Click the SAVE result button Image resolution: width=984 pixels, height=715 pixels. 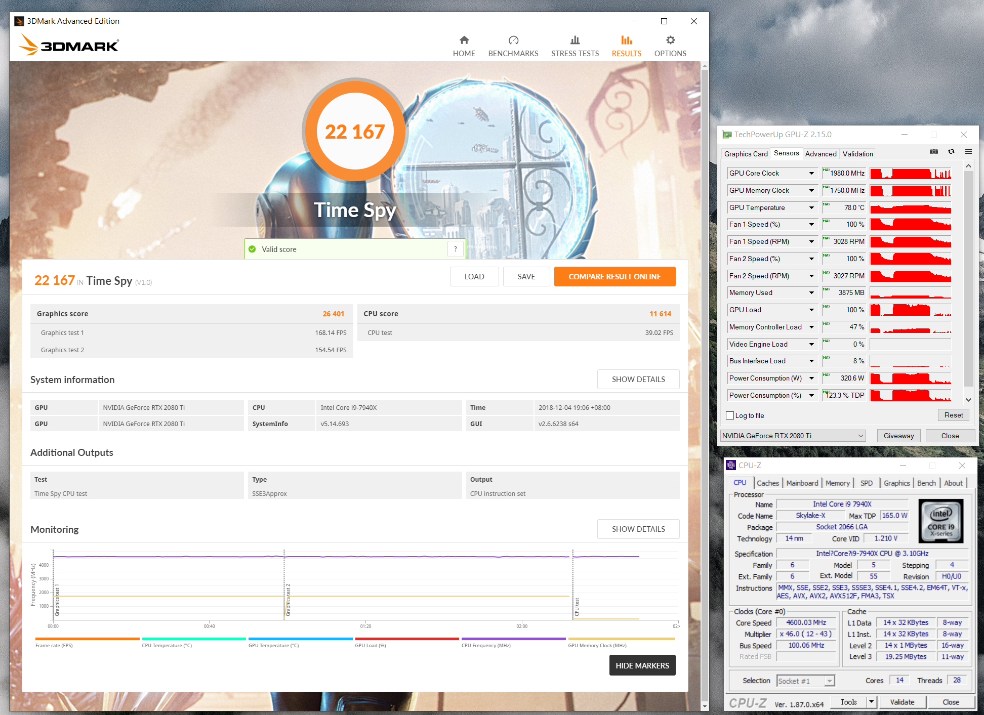[526, 276]
